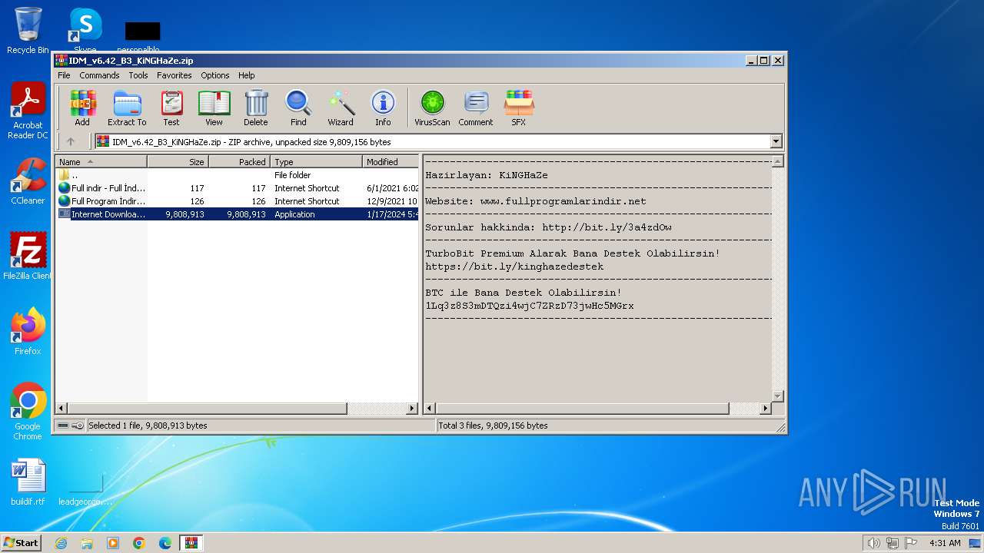The image size is (984, 553).
Task: Open Skype desktop shortcut
Action: [x=85, y=31]
